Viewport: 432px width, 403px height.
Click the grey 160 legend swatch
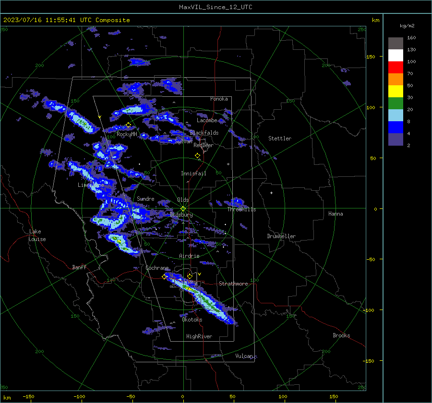396,44
